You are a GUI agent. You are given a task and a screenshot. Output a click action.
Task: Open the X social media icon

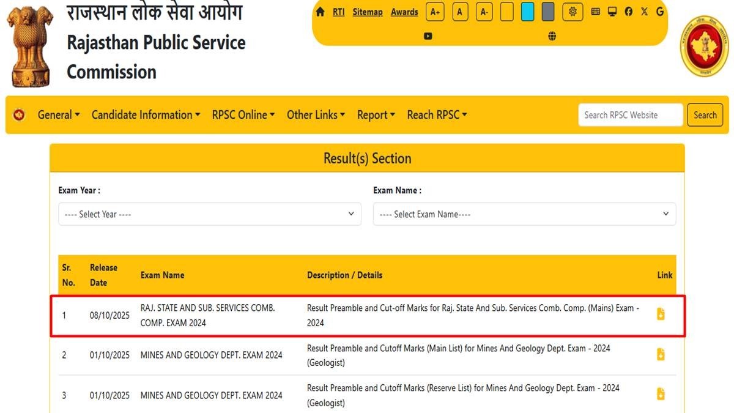click(644, 12)
